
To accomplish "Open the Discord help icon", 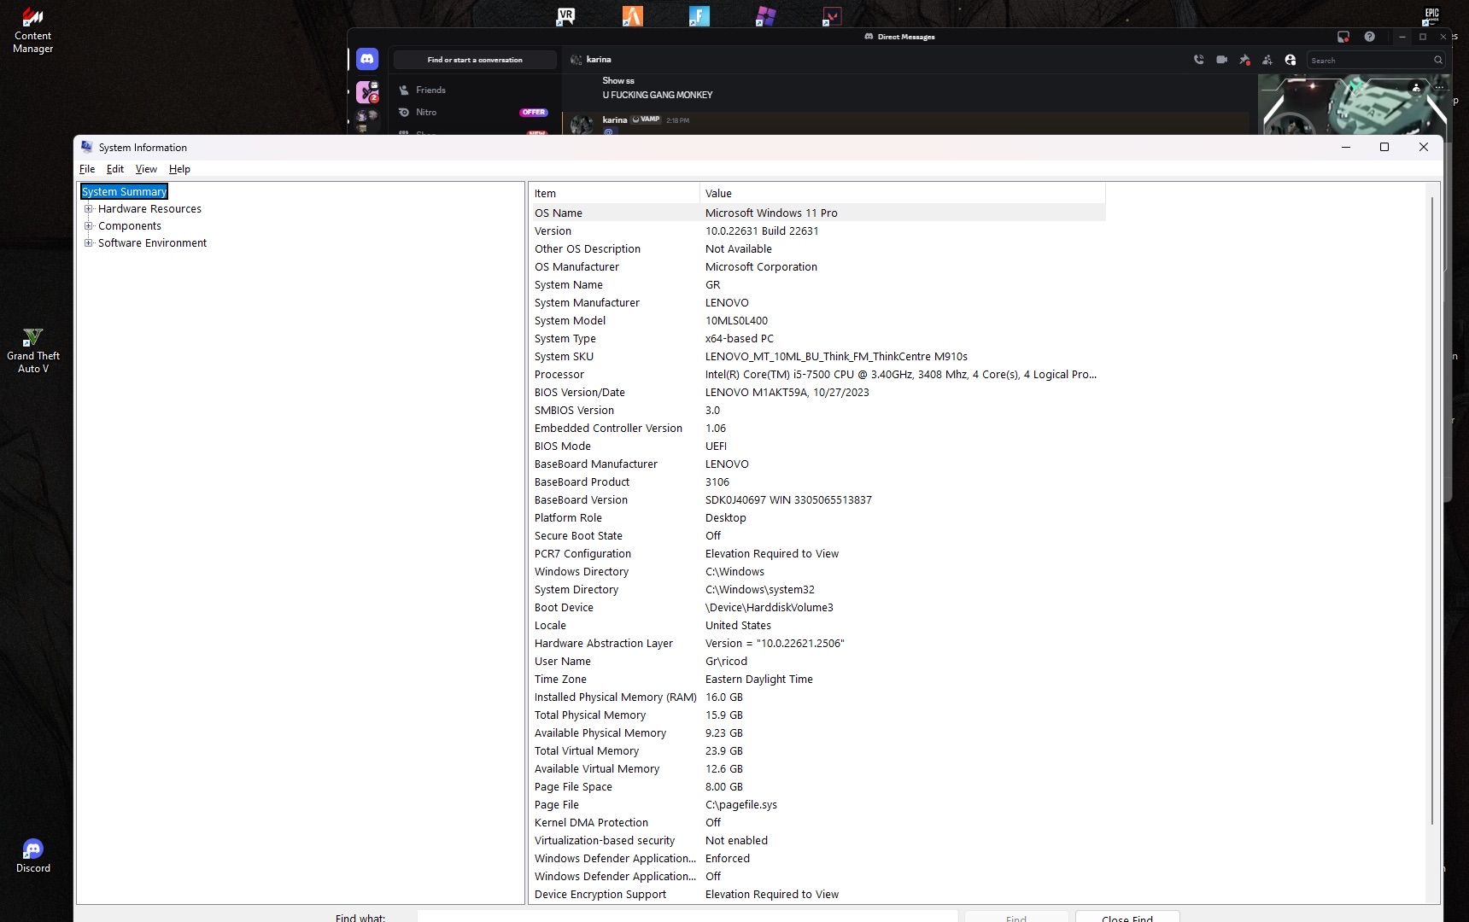I will pos(1370,37).
